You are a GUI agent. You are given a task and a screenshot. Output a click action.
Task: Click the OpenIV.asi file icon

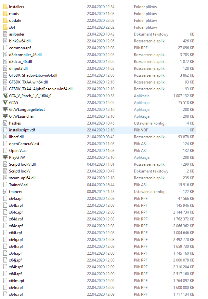pyautogui.click(x=5, y=151)
